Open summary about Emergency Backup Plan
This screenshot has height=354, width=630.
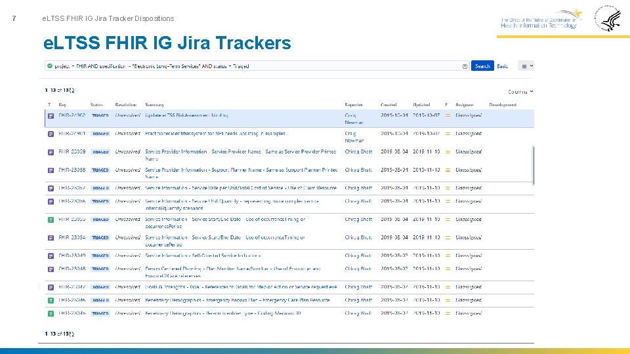238,300
